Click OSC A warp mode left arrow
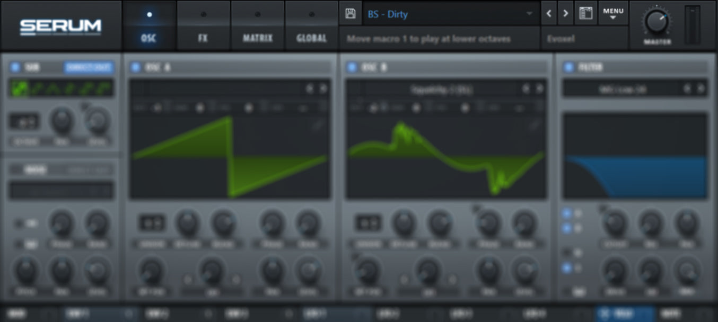This screenshot has width=718, height=322. (188, 280)
